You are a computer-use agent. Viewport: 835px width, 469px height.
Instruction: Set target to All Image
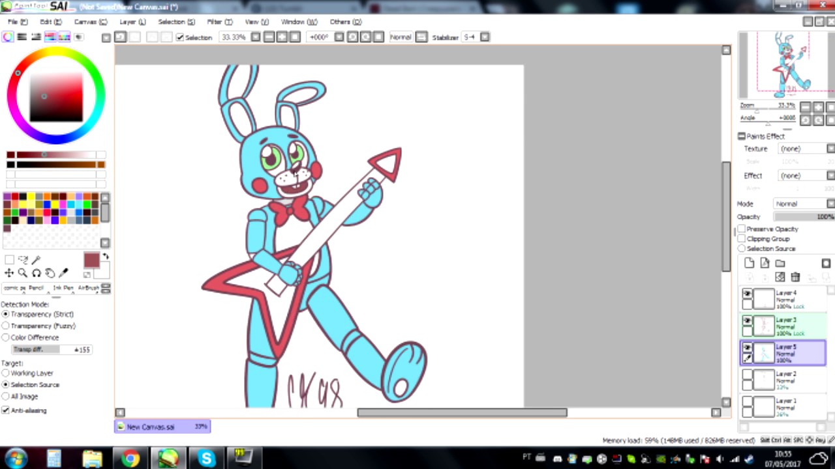pyautogui.click(x=6, y=396)
